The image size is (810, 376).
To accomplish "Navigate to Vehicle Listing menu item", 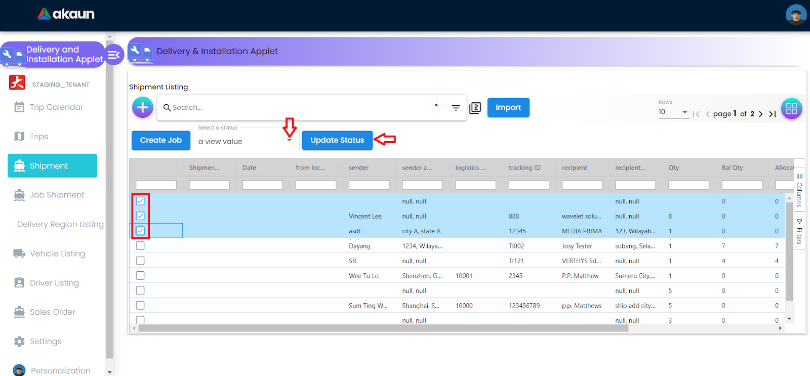I will pos(57,254).
